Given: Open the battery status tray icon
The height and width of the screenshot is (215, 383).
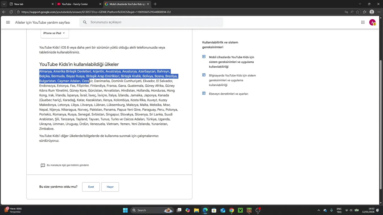Looking at the screenshot, I should [x=357, y=210].
